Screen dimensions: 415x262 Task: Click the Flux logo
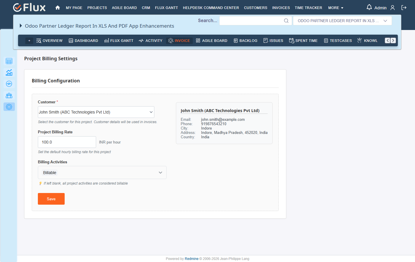[29, 8]
